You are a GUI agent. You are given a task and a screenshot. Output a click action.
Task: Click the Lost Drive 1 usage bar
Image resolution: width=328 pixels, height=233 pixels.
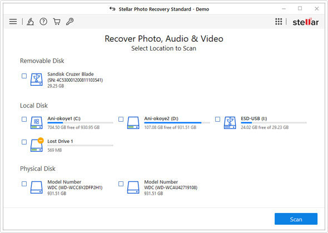[x=80, y=145]
